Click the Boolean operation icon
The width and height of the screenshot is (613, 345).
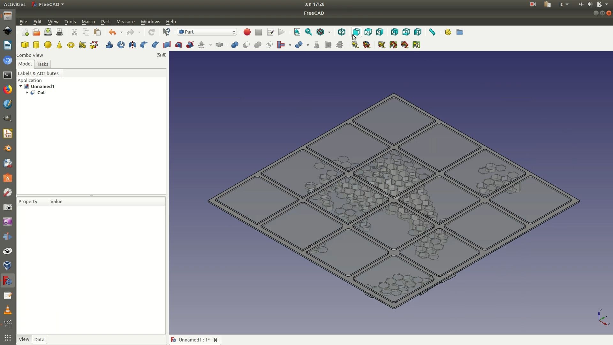pos(235,45)
